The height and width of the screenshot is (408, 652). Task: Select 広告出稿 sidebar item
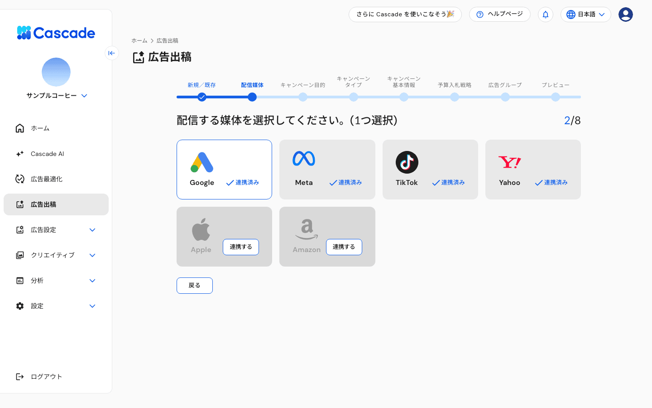56,204
